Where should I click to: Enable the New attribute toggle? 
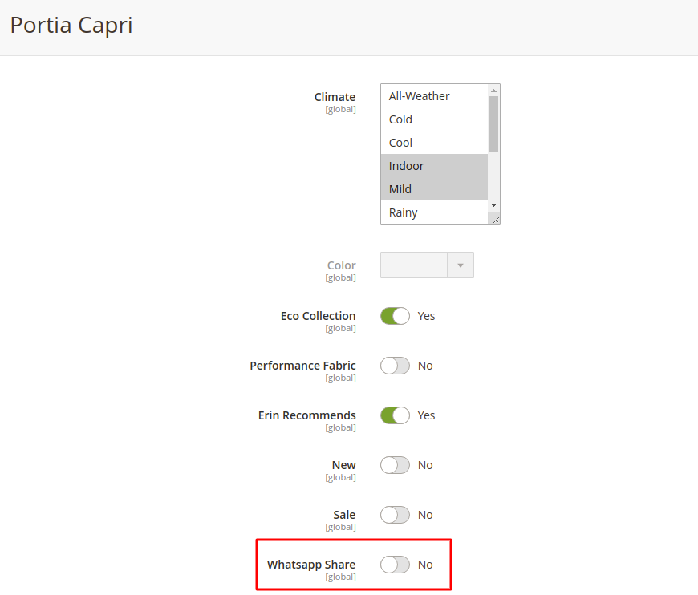(x=395, y=465)
